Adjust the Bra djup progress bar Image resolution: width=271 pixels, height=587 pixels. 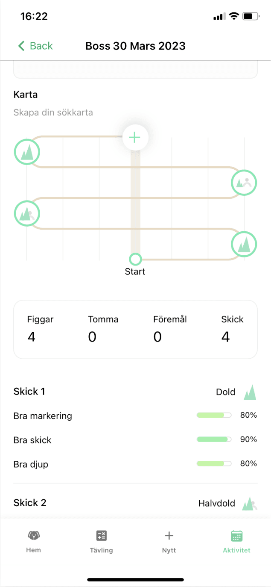click(214, 463)
